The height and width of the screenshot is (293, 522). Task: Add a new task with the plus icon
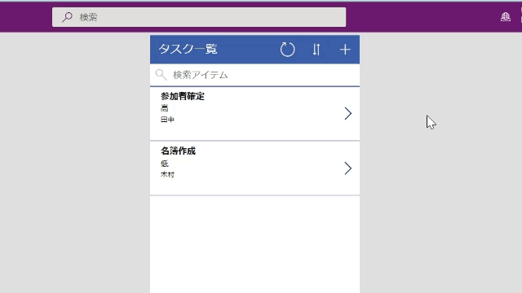(345, 50)
